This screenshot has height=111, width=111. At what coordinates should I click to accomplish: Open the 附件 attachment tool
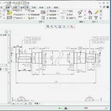pyautogui.click(x=80, y=14)
